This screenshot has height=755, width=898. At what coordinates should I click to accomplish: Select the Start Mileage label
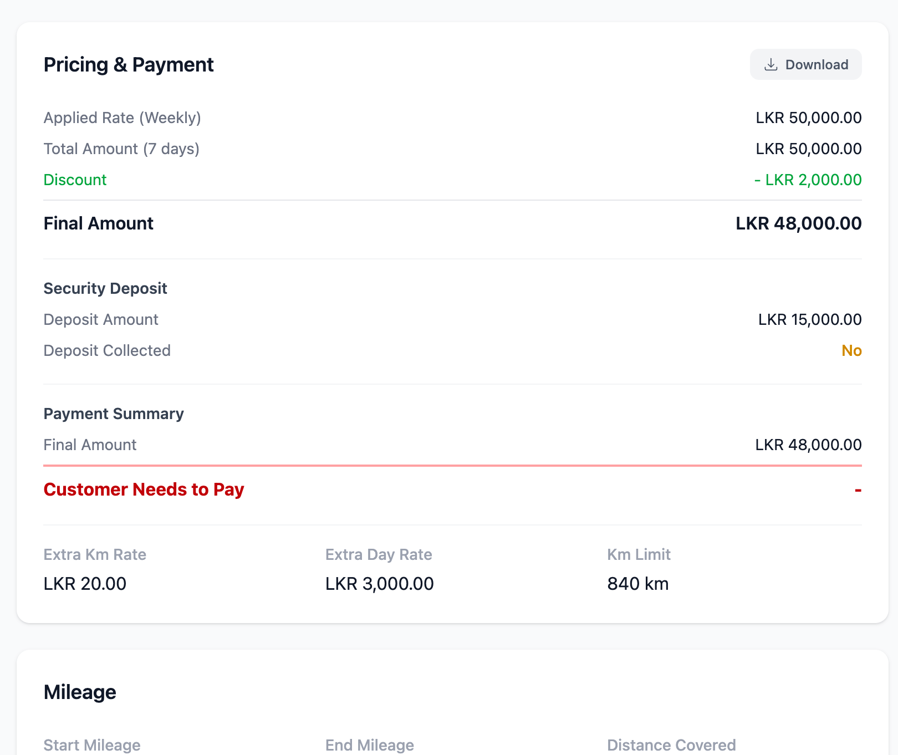tap(92, 745)
